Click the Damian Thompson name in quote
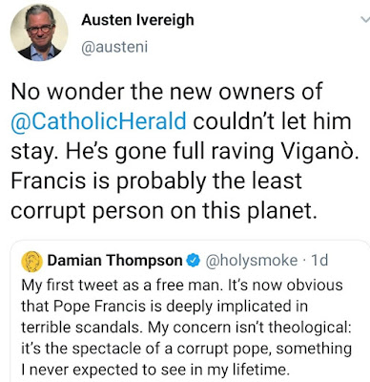 [114, 261]
